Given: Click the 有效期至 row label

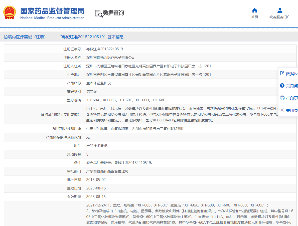Looking at the screenshot, I should tap(74, 197).
